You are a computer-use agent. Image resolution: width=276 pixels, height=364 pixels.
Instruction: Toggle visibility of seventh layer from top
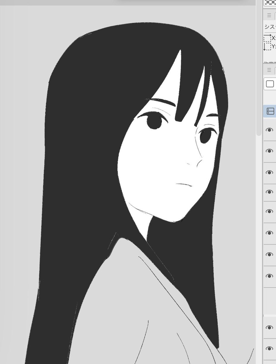coord(269,254)
